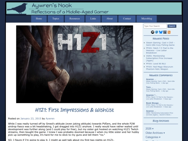Open the About page
188x141 pixels.
(x=109, y=19)
